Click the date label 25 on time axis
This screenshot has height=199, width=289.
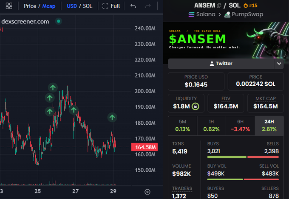pyautogui.click(x=37, y=191)
